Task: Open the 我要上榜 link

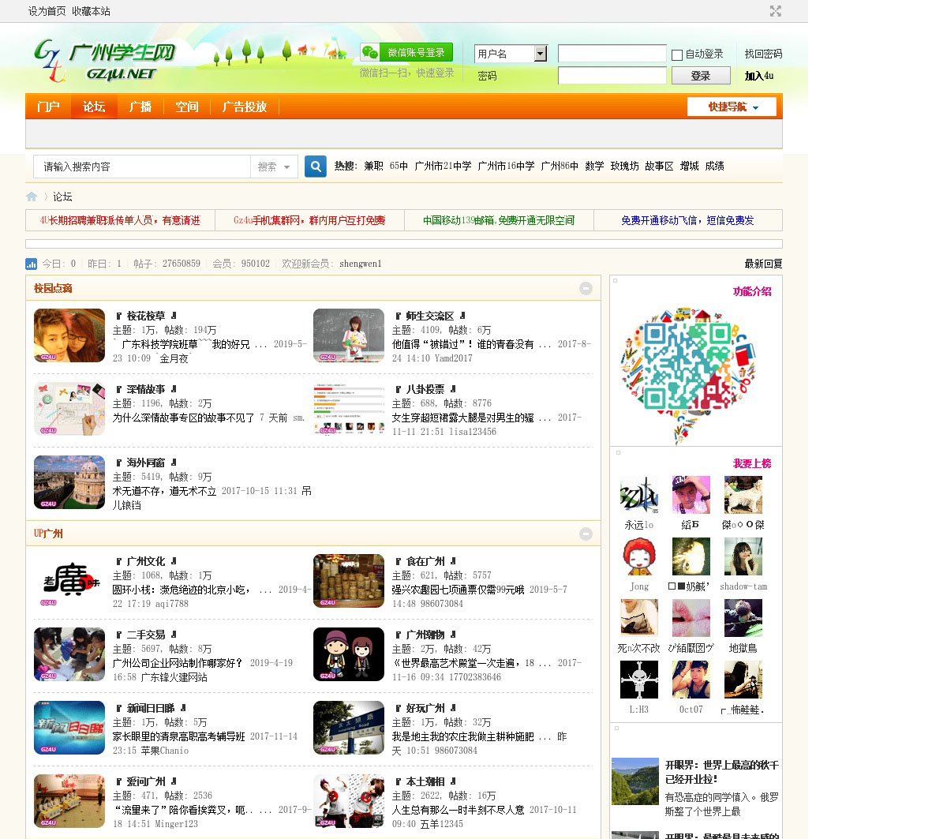Action: [x=752, y=463]
